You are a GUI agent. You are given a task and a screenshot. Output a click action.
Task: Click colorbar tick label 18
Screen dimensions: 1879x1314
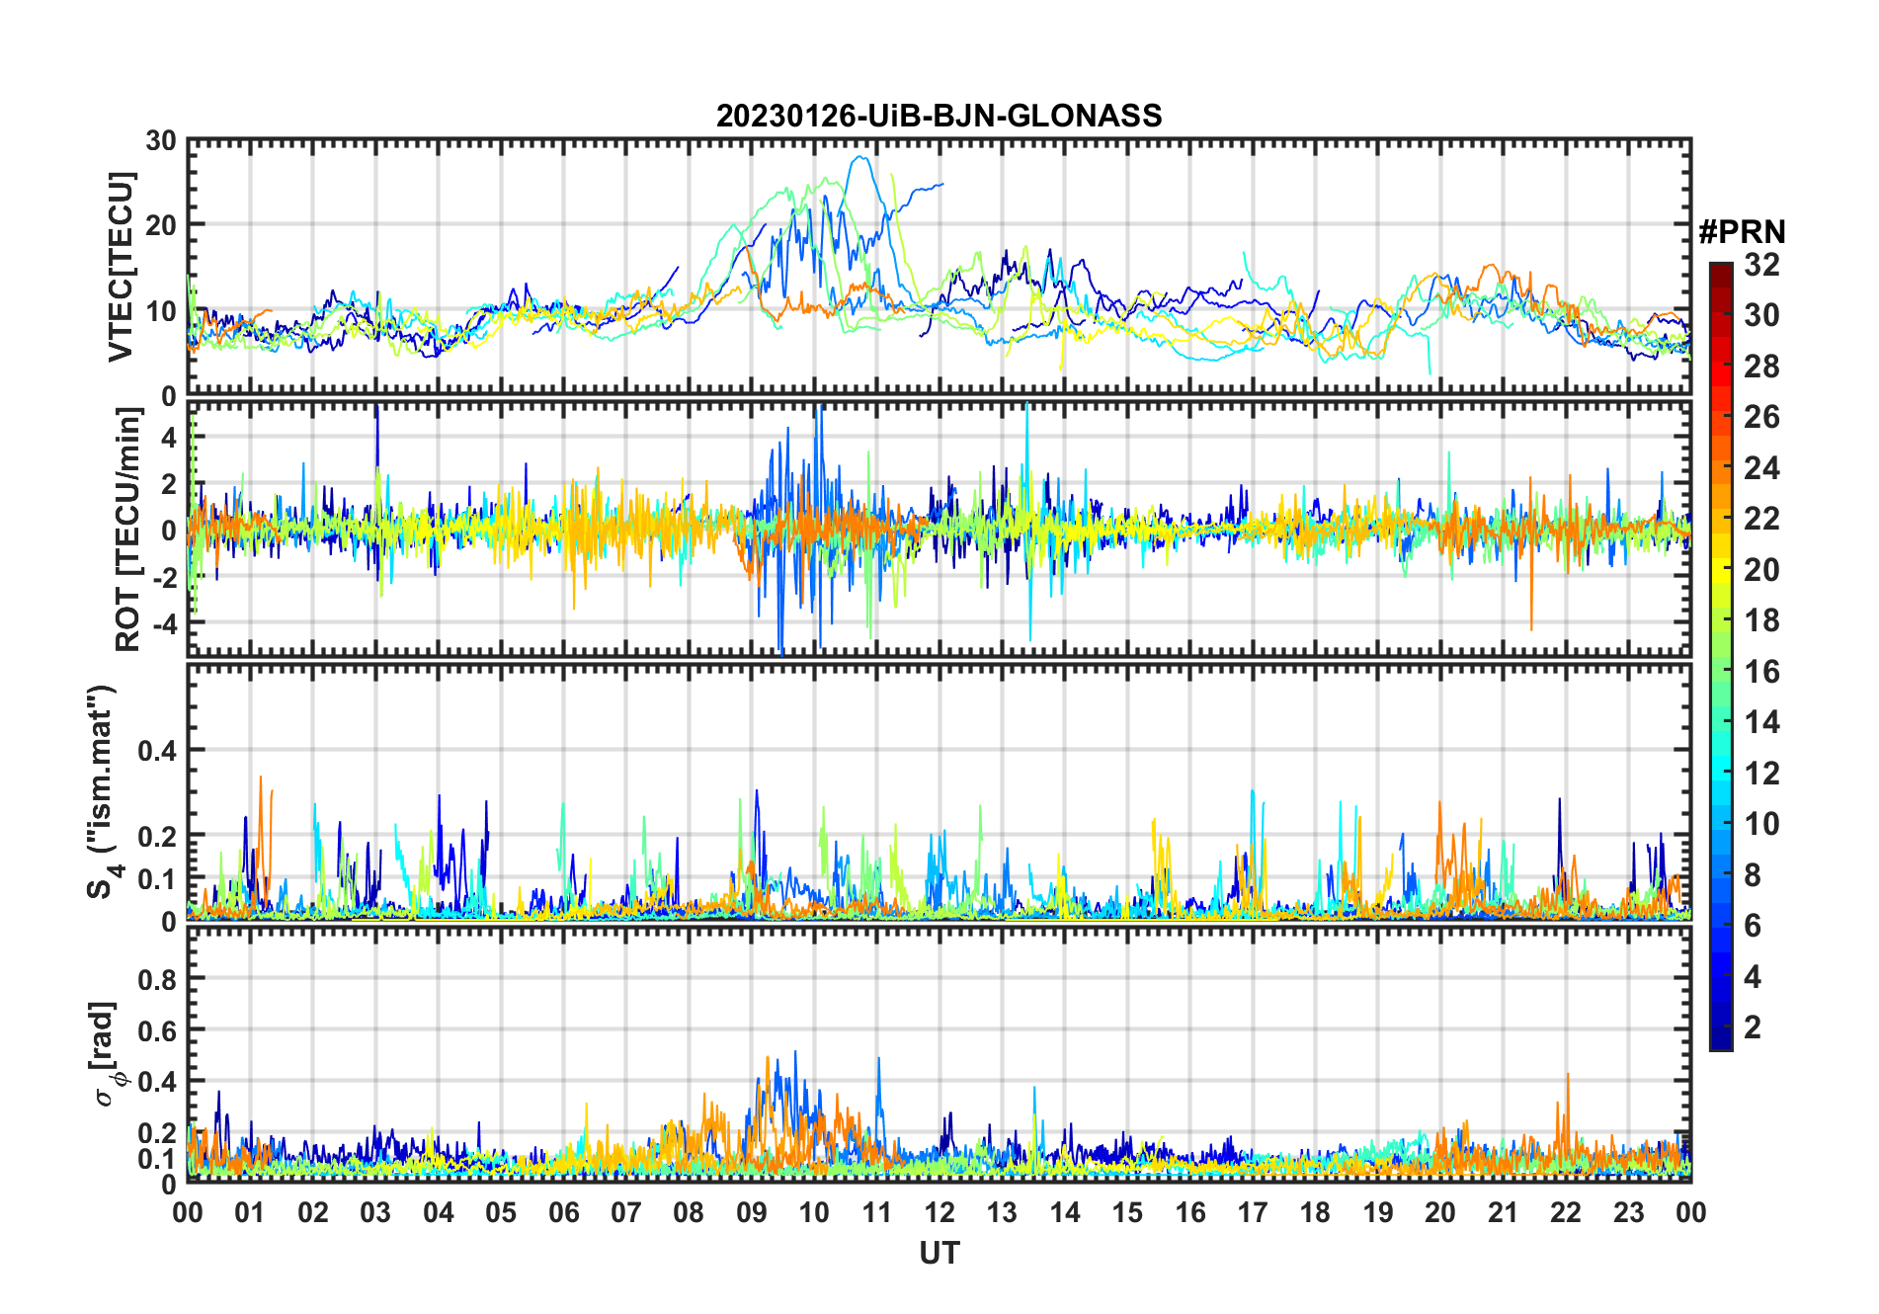[1761, 620]
